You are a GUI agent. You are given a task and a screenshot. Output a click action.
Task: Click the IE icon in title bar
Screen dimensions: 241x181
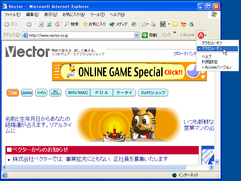[x=4, y=6]
